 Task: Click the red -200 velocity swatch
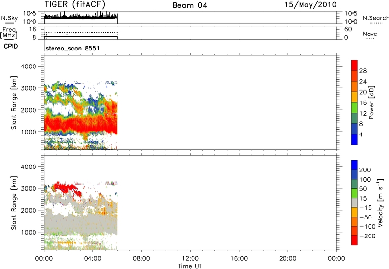tap(354, 240)
